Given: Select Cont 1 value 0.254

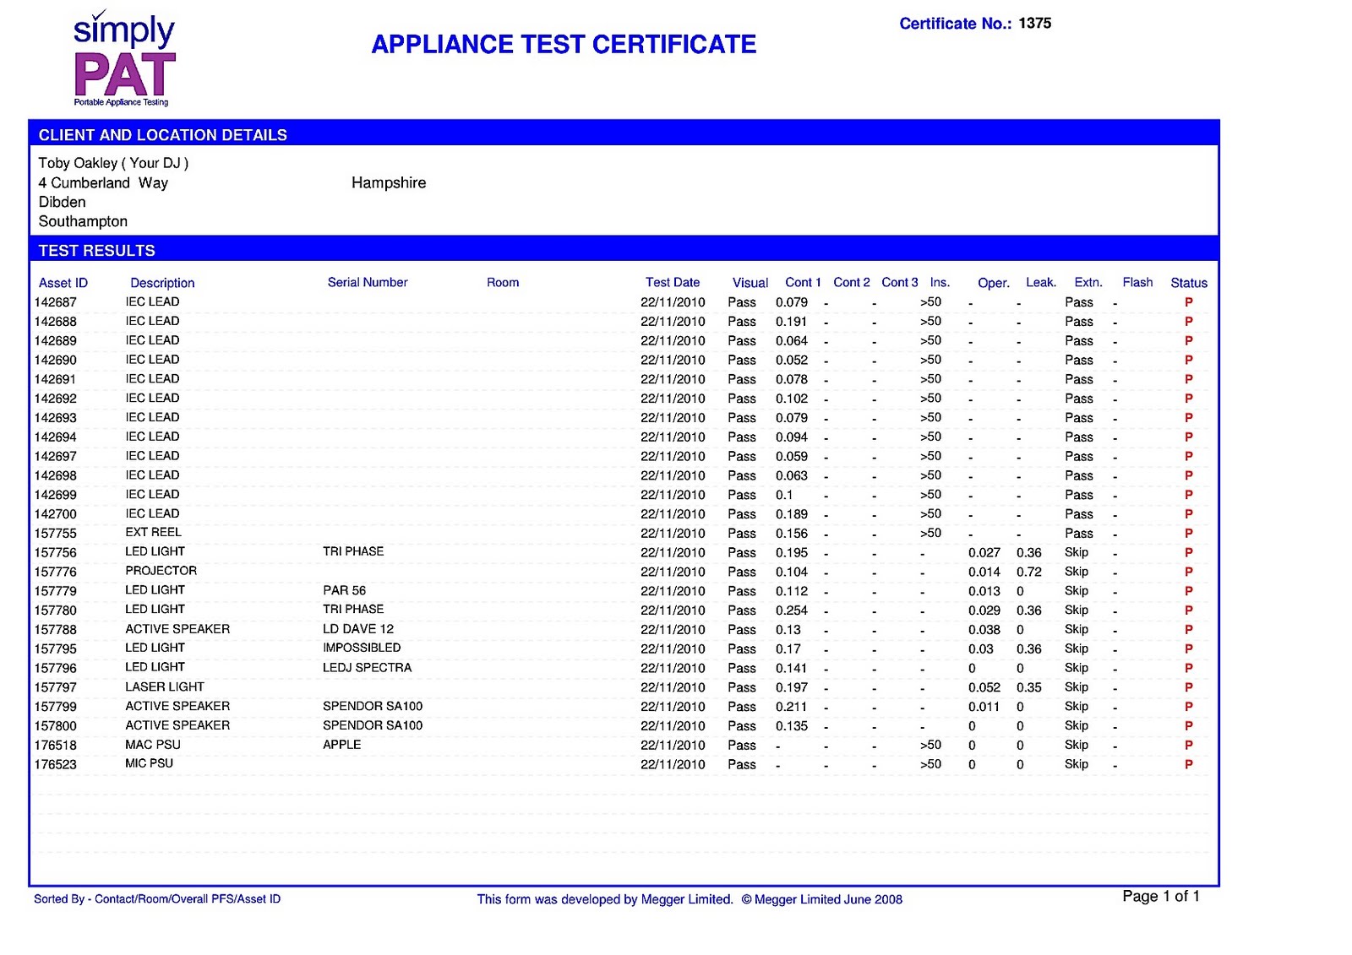Looking at the screenshot, I should pyautogui.click(x=792, y=610).
